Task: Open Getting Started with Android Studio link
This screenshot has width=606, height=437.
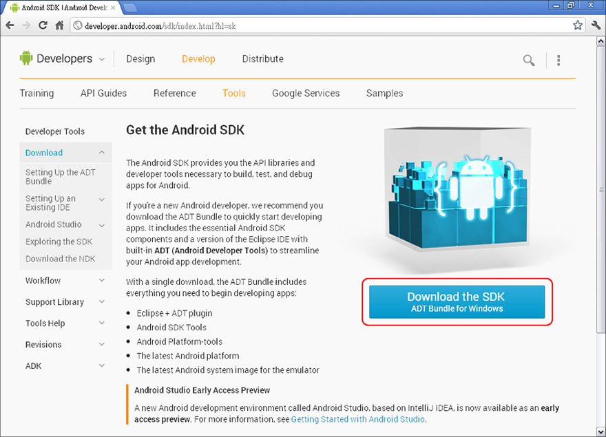Action: click(357, 419)
